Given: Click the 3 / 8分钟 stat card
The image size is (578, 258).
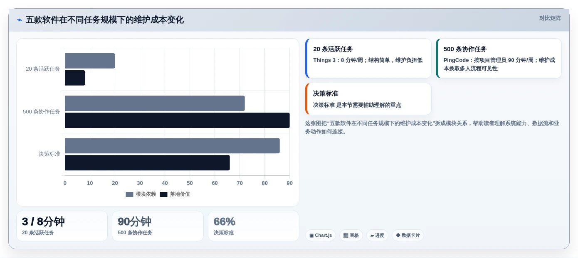Looking at the screenshot, I should pos(62,226).
